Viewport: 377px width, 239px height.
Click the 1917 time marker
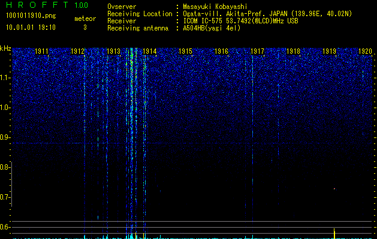click(257, 51)
